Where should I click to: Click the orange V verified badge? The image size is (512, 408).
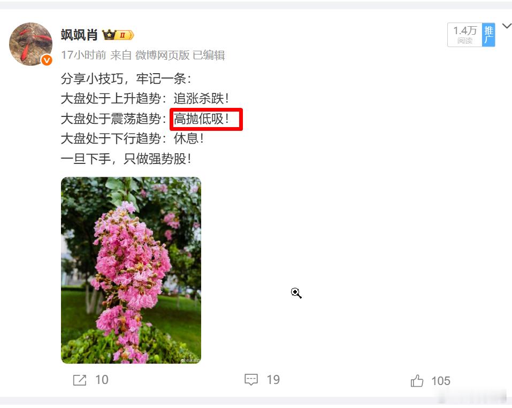(x=47, y=60)
